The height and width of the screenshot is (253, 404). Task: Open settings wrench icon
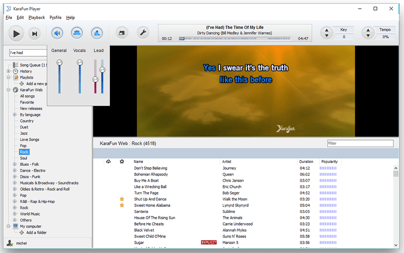coord(143,33)
